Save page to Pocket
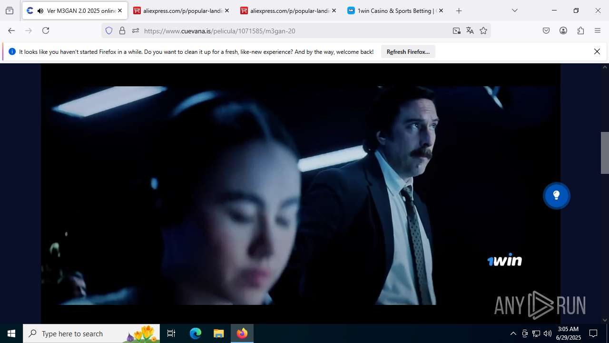This screenshot has height=343, width=609. click(x=546, y=30)
